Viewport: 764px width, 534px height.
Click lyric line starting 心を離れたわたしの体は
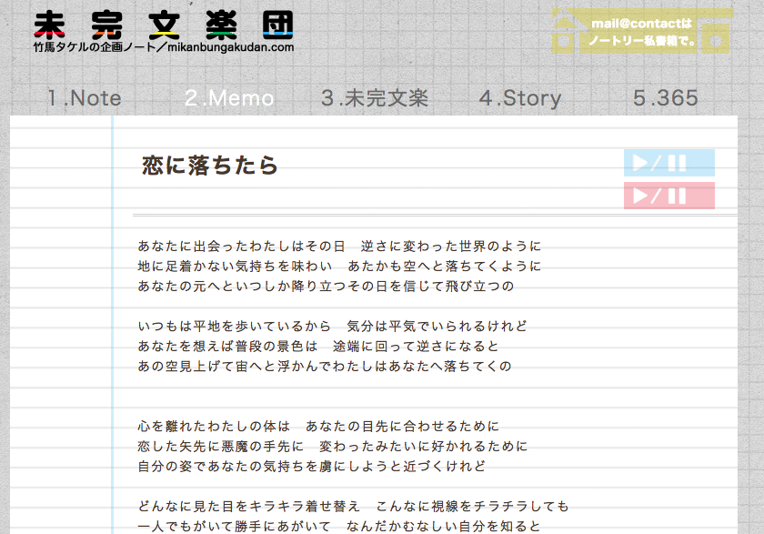318,427
